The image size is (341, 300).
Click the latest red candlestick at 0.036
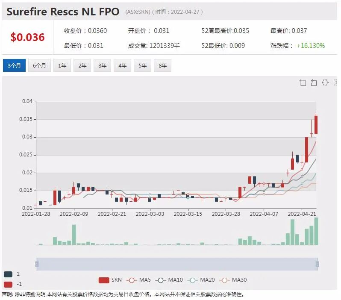[316, 125]
